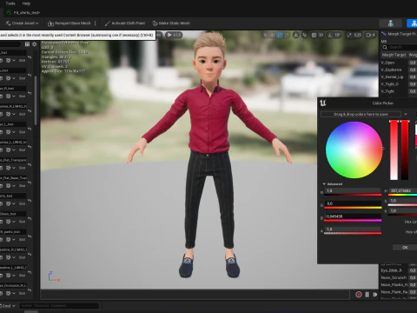Open the Create Asset dropdown
The height and width of the screenshot is (313, 417).
click(x=22, y=23)
